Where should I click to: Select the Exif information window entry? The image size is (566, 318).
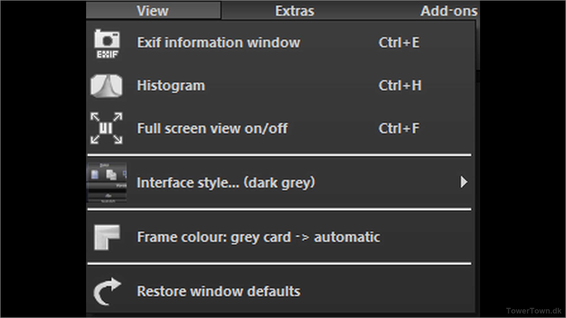tap(219, 43)
